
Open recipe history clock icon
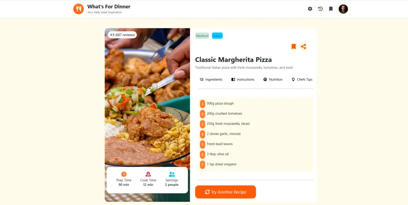(320, 9)
